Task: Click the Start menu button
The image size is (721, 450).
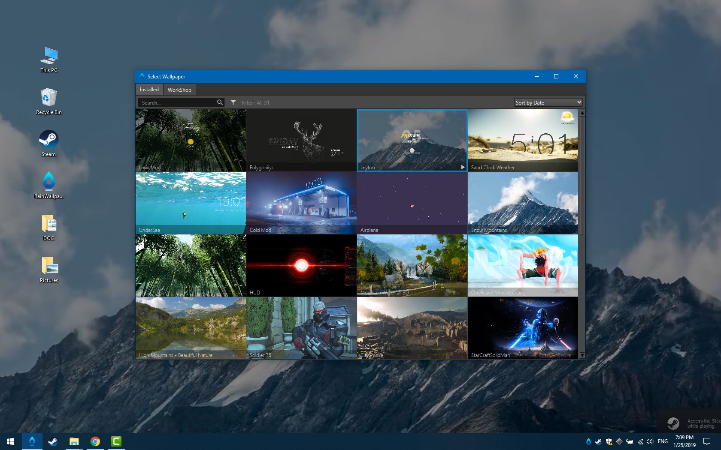Action: point(9,441)
